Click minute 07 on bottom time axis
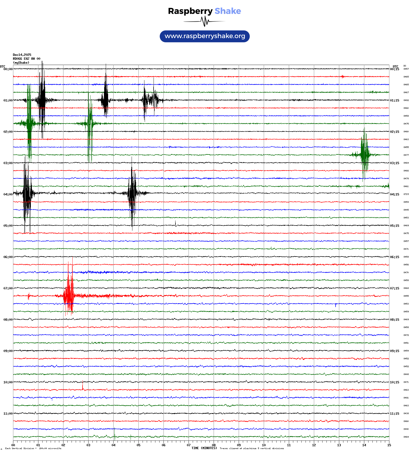The width and height of the screenshot is (410, 452). pyautogui.click(x=189, y=445)
